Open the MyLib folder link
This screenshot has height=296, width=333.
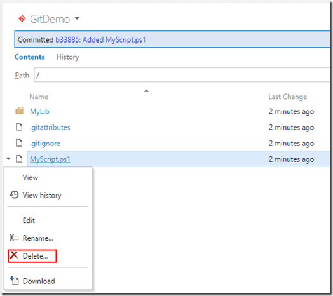39,111
